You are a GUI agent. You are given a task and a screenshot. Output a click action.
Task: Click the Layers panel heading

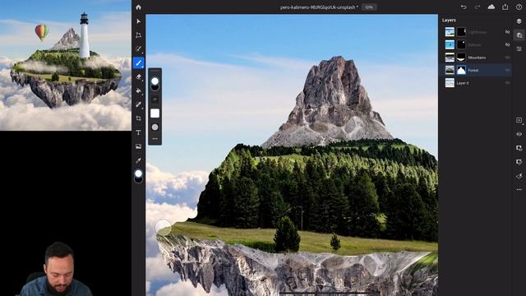[449, 20]
